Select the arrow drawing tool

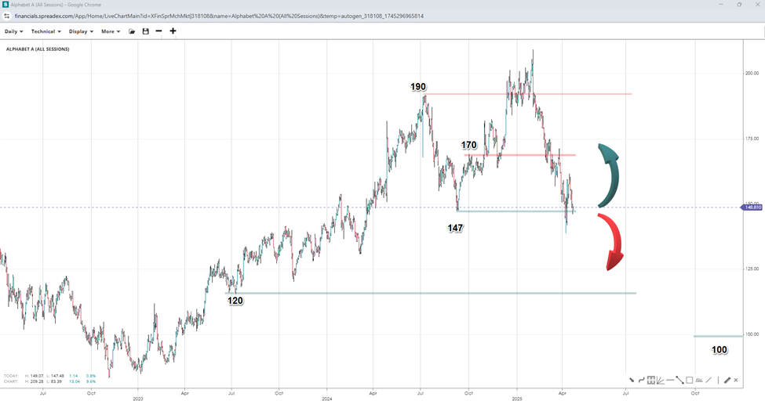[x=632, y=381]
